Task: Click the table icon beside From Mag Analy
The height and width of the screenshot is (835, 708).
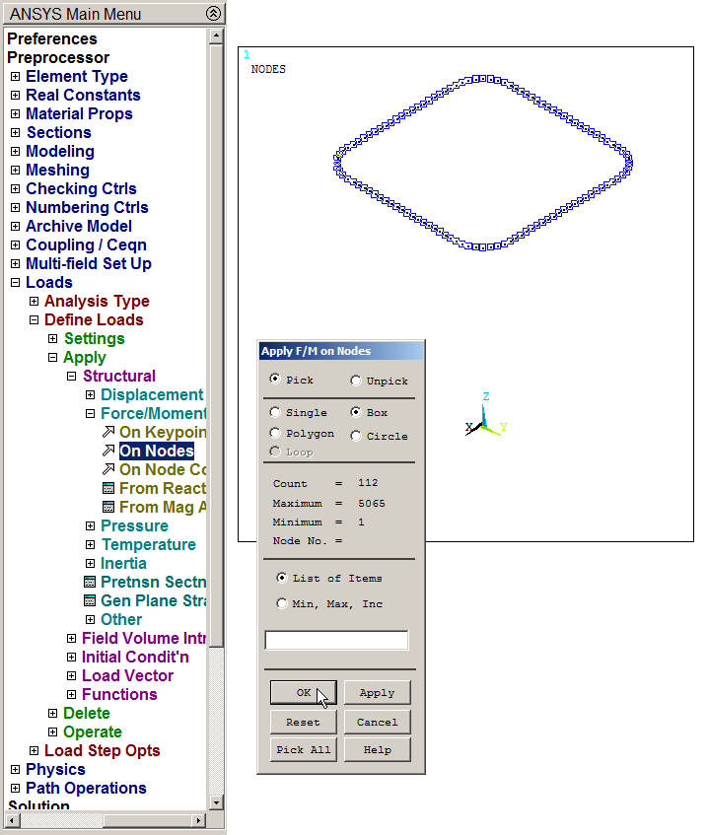Action: [108, 507]
